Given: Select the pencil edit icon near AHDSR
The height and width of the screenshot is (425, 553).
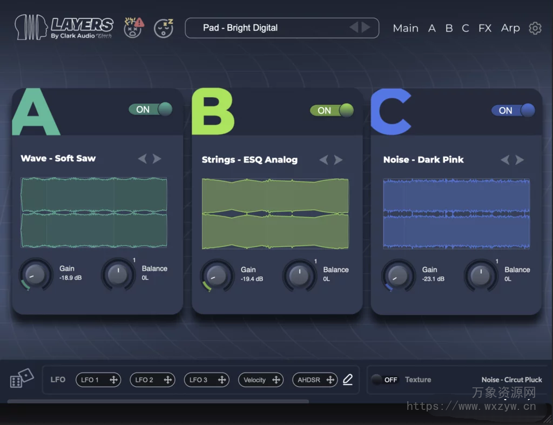Looking at the screenshot, I should pyautogui.click(x=348, y=380).
